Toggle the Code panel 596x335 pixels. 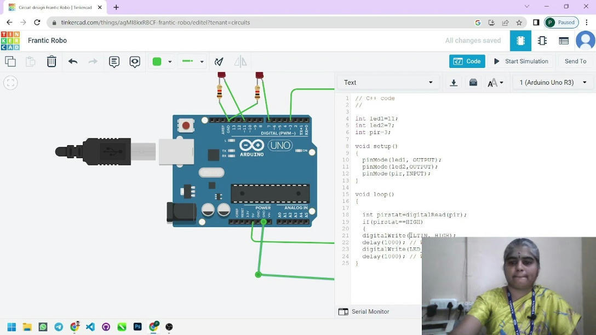tap(466, 61)
